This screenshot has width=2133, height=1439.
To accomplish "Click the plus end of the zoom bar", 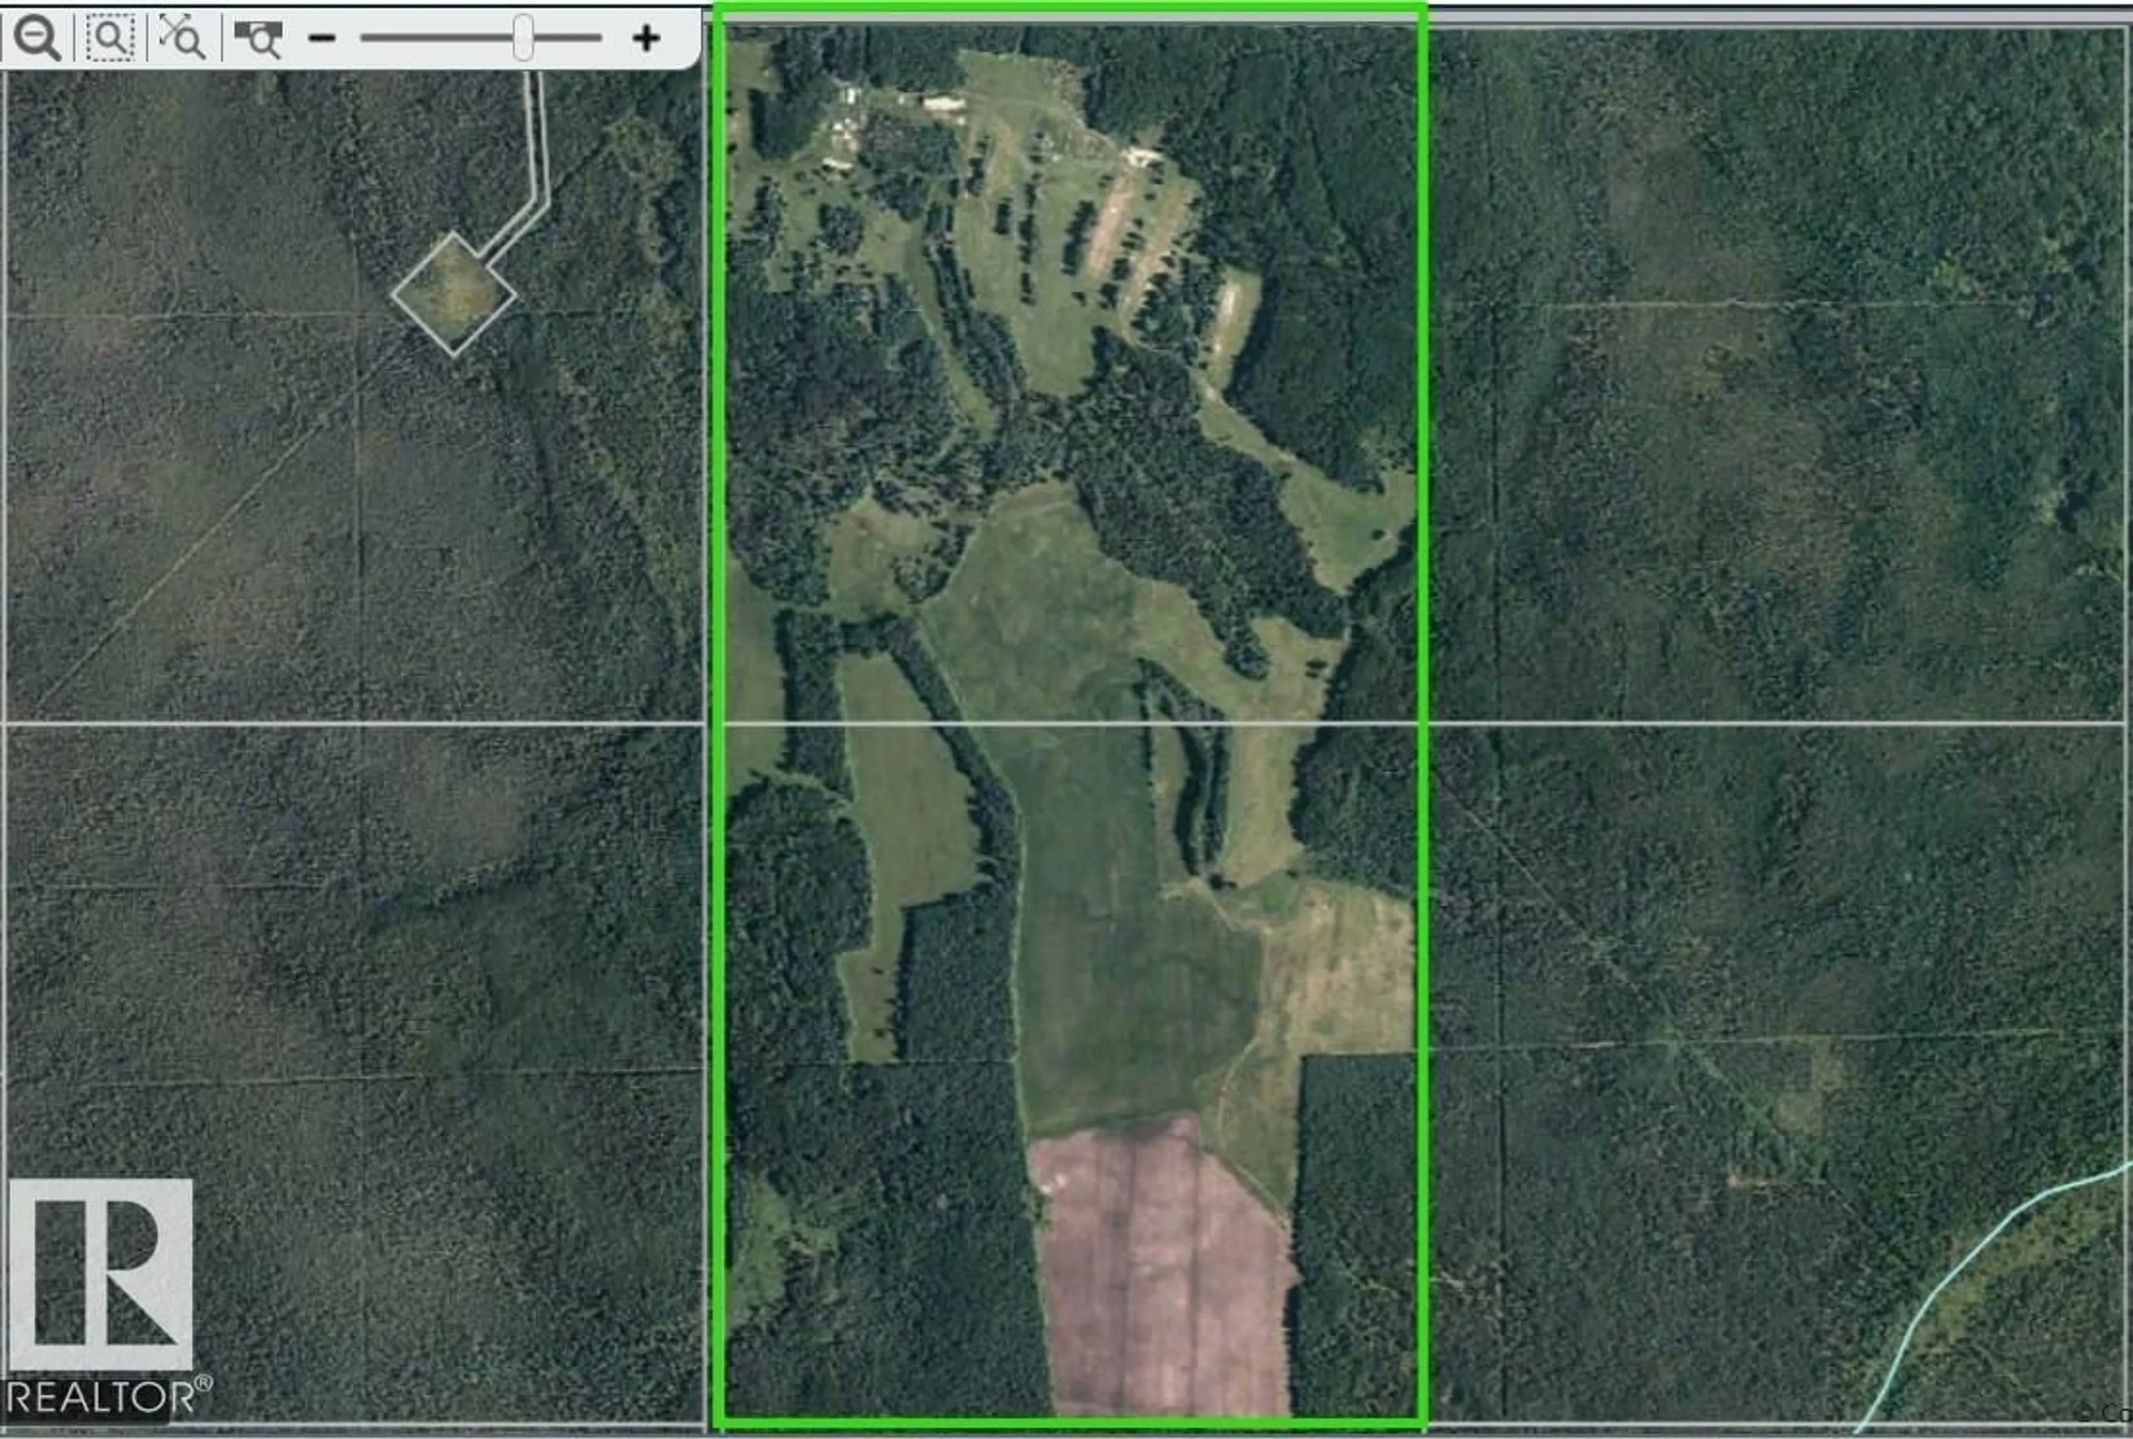I will pos(647,38).
